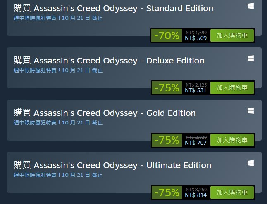Add Gold Edition to cart
The height and width of the screenshot is (204, 267).
(x=232, y=140)
